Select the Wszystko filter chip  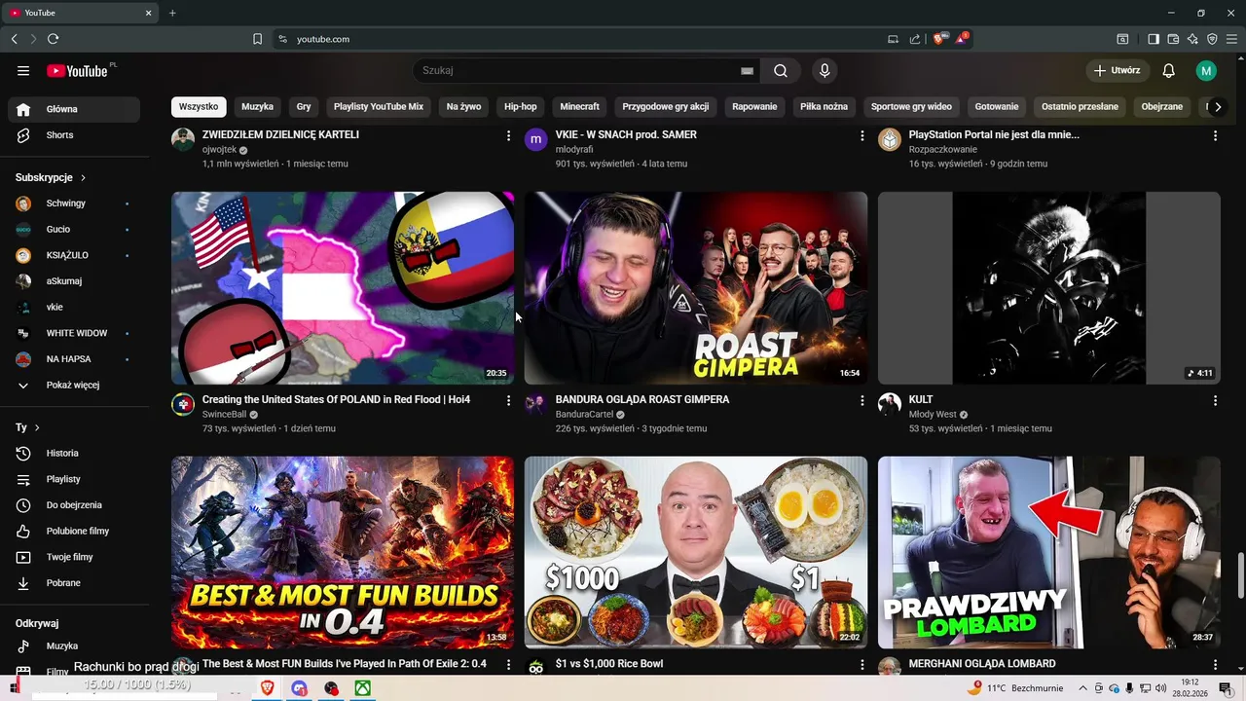pos(199,106)
